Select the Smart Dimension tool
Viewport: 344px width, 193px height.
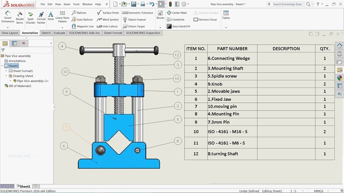pyautogui.click(x=8, y=17)
